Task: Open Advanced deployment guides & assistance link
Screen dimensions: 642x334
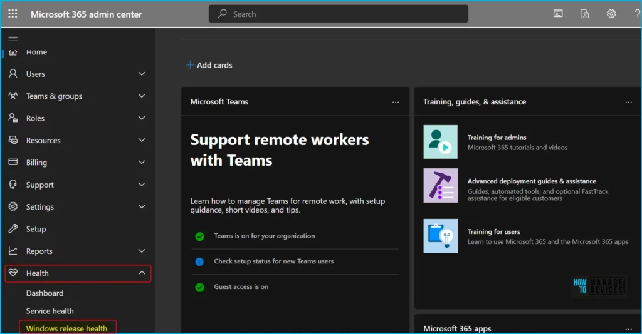Action: 532,181
